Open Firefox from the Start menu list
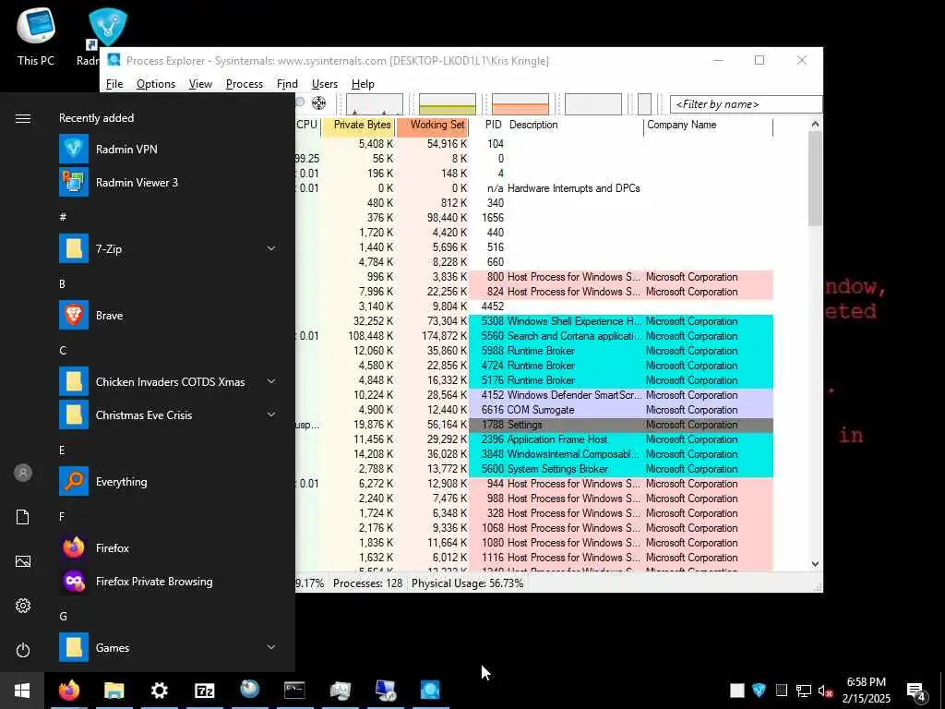The image size is (945, 709). 168,548
